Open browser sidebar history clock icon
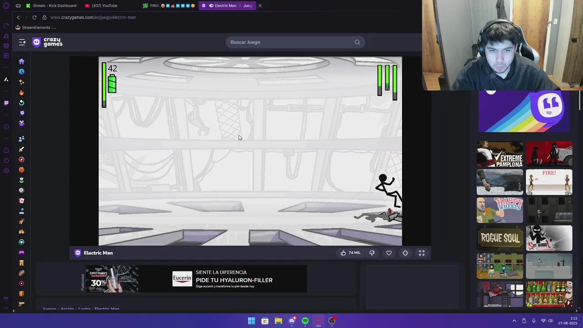The image size is (583, 328). point(6,150)
